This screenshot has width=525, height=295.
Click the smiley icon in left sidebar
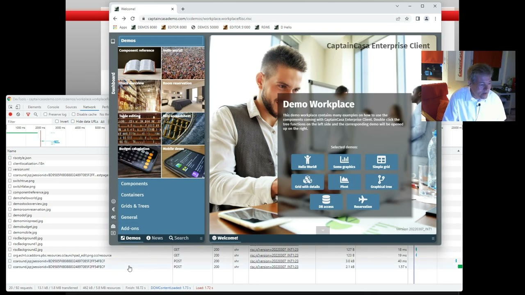113,201
